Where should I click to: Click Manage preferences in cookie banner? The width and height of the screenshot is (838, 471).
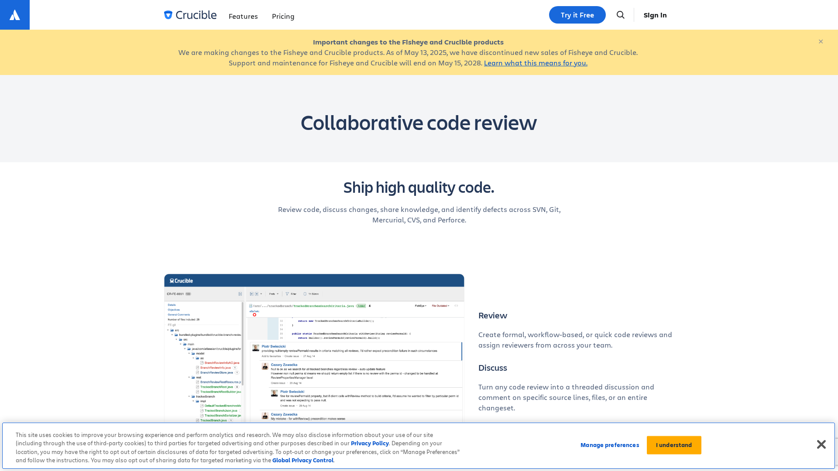[609, 445]
